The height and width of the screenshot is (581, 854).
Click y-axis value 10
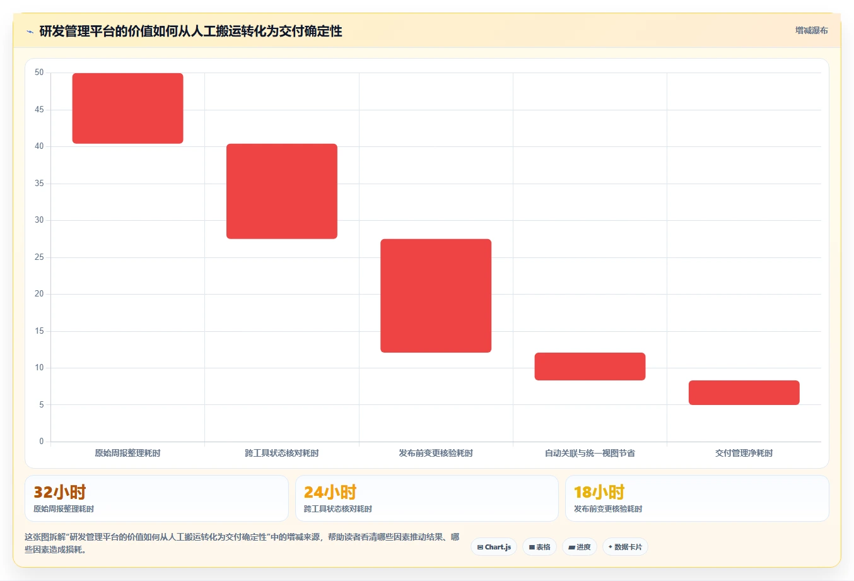tap(39, 368)
